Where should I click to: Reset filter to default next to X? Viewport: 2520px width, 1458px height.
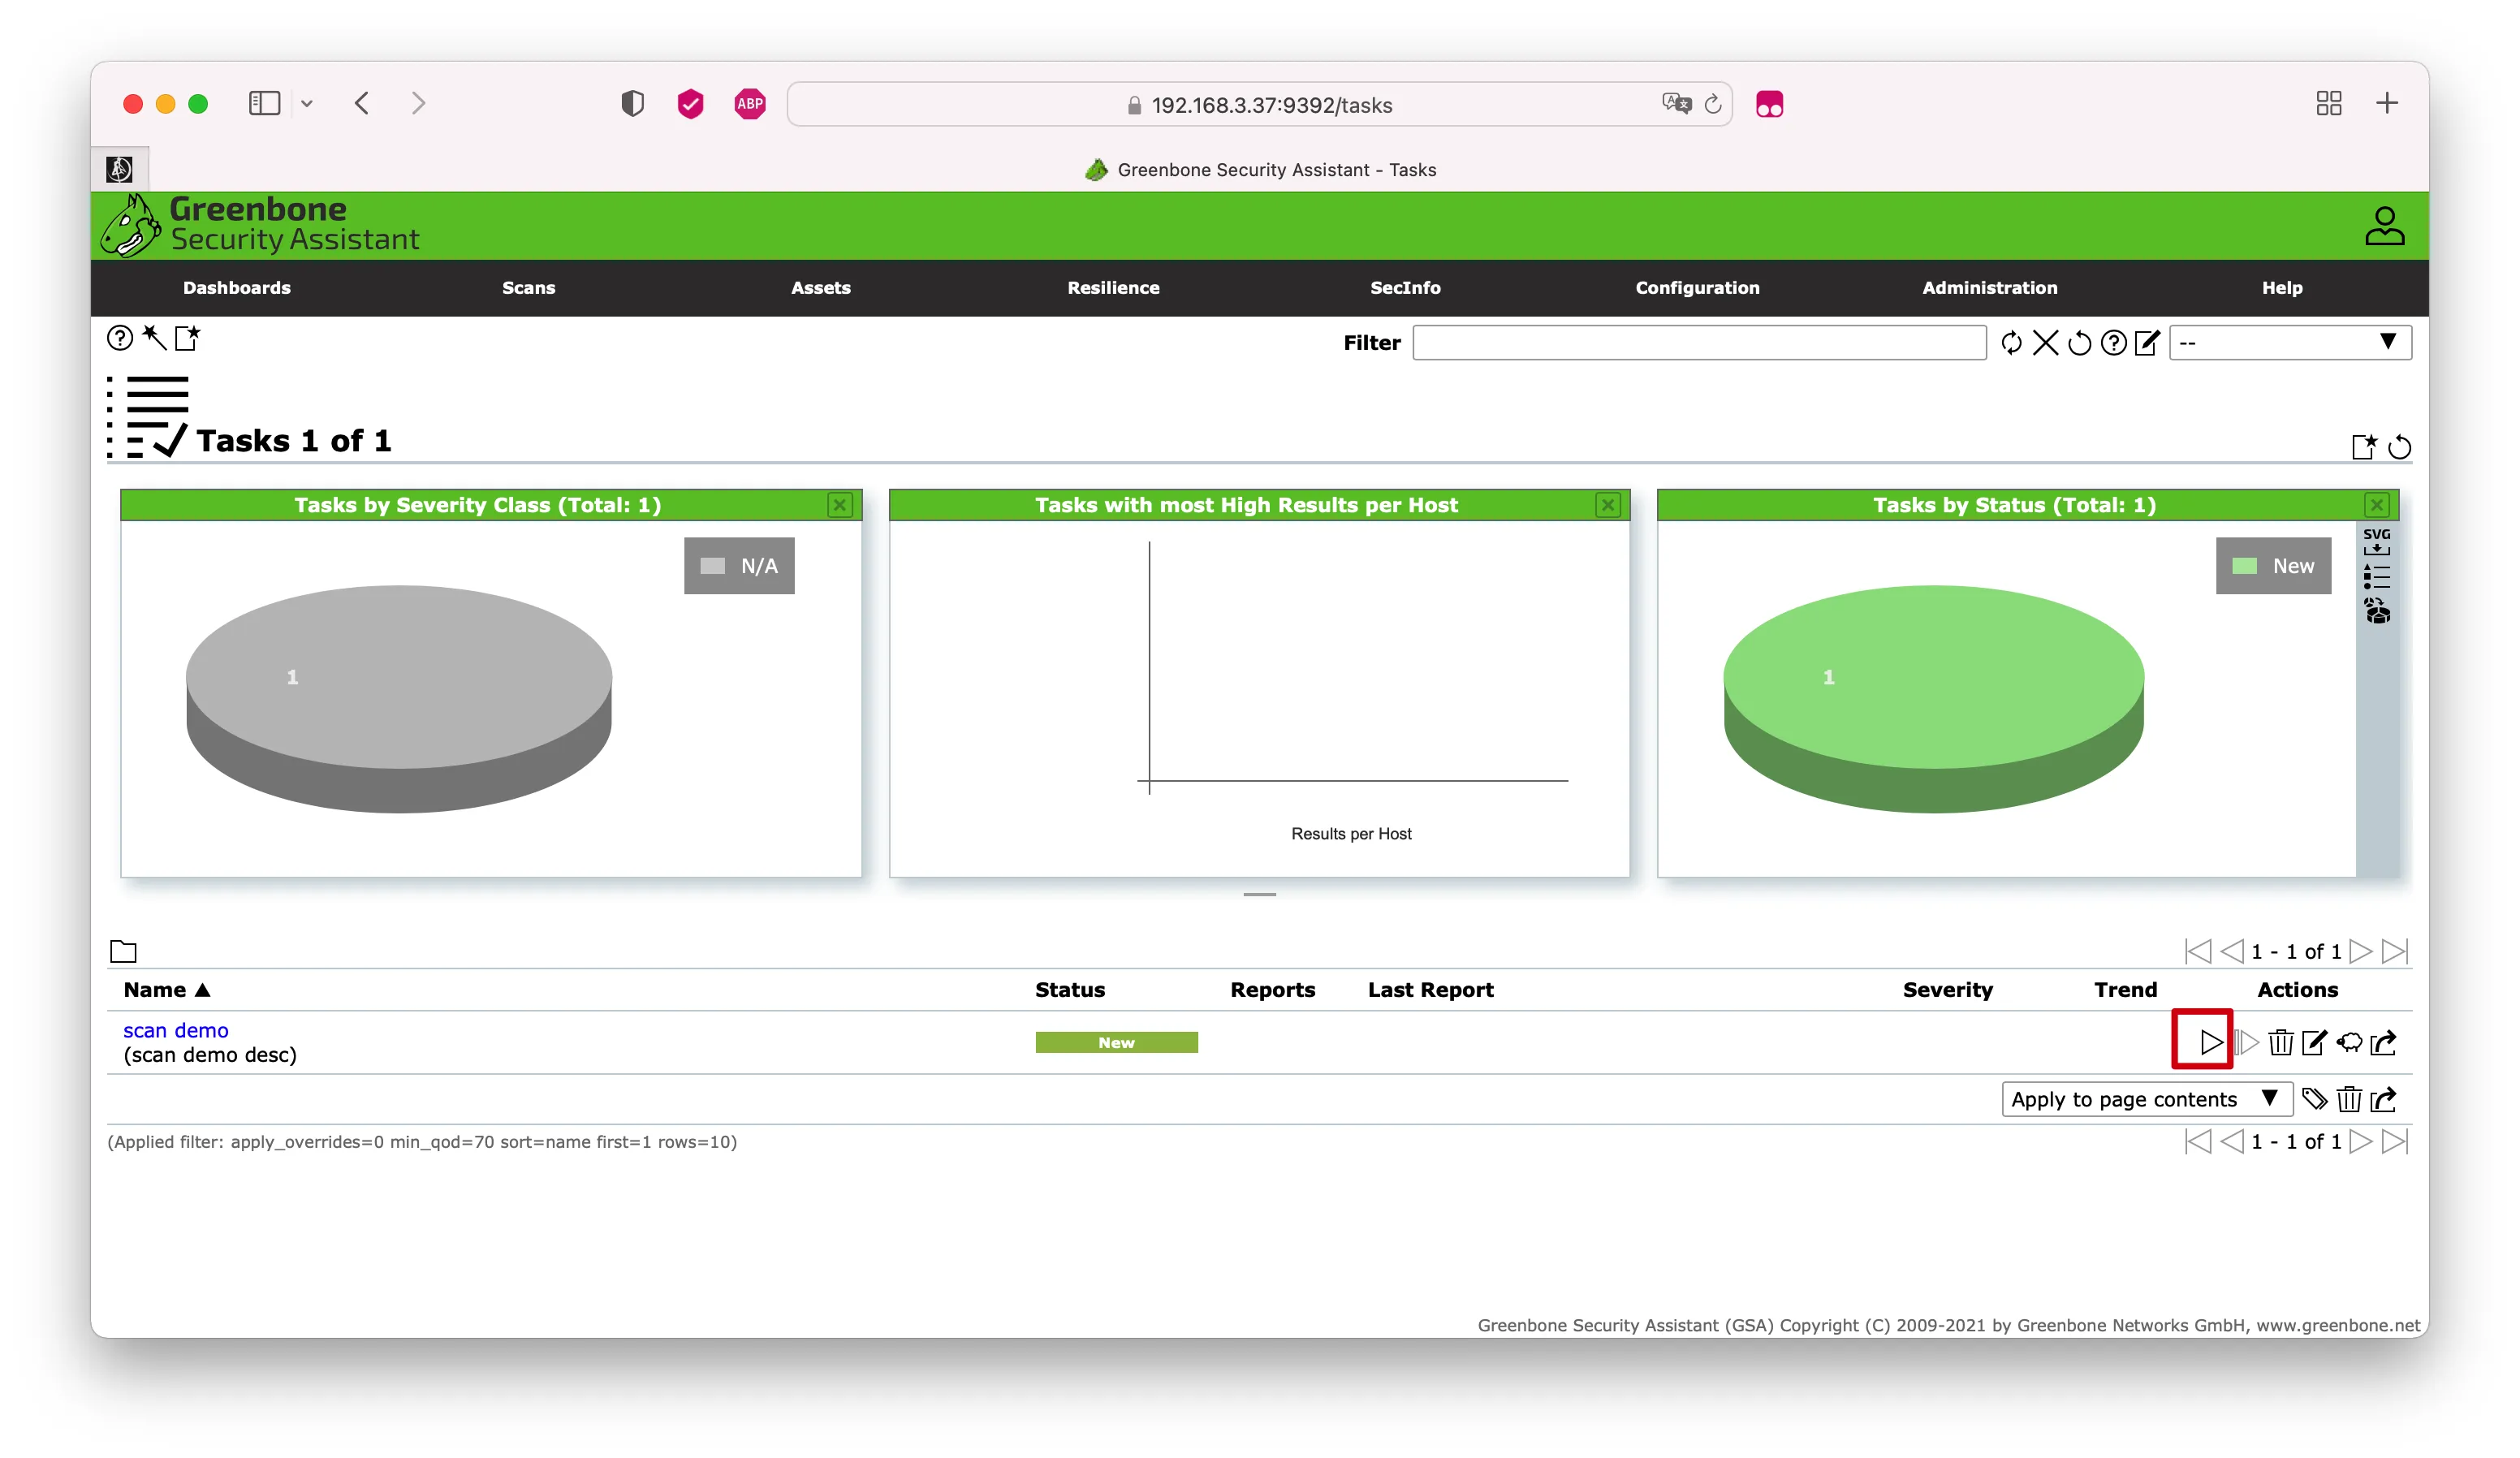(2079, 343)
